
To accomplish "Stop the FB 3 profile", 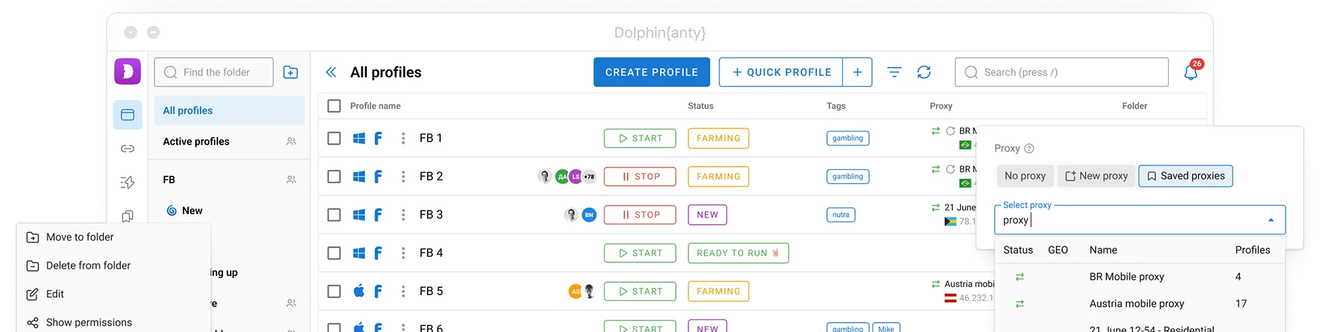I will pyautogui.click(x=640, y=215).
